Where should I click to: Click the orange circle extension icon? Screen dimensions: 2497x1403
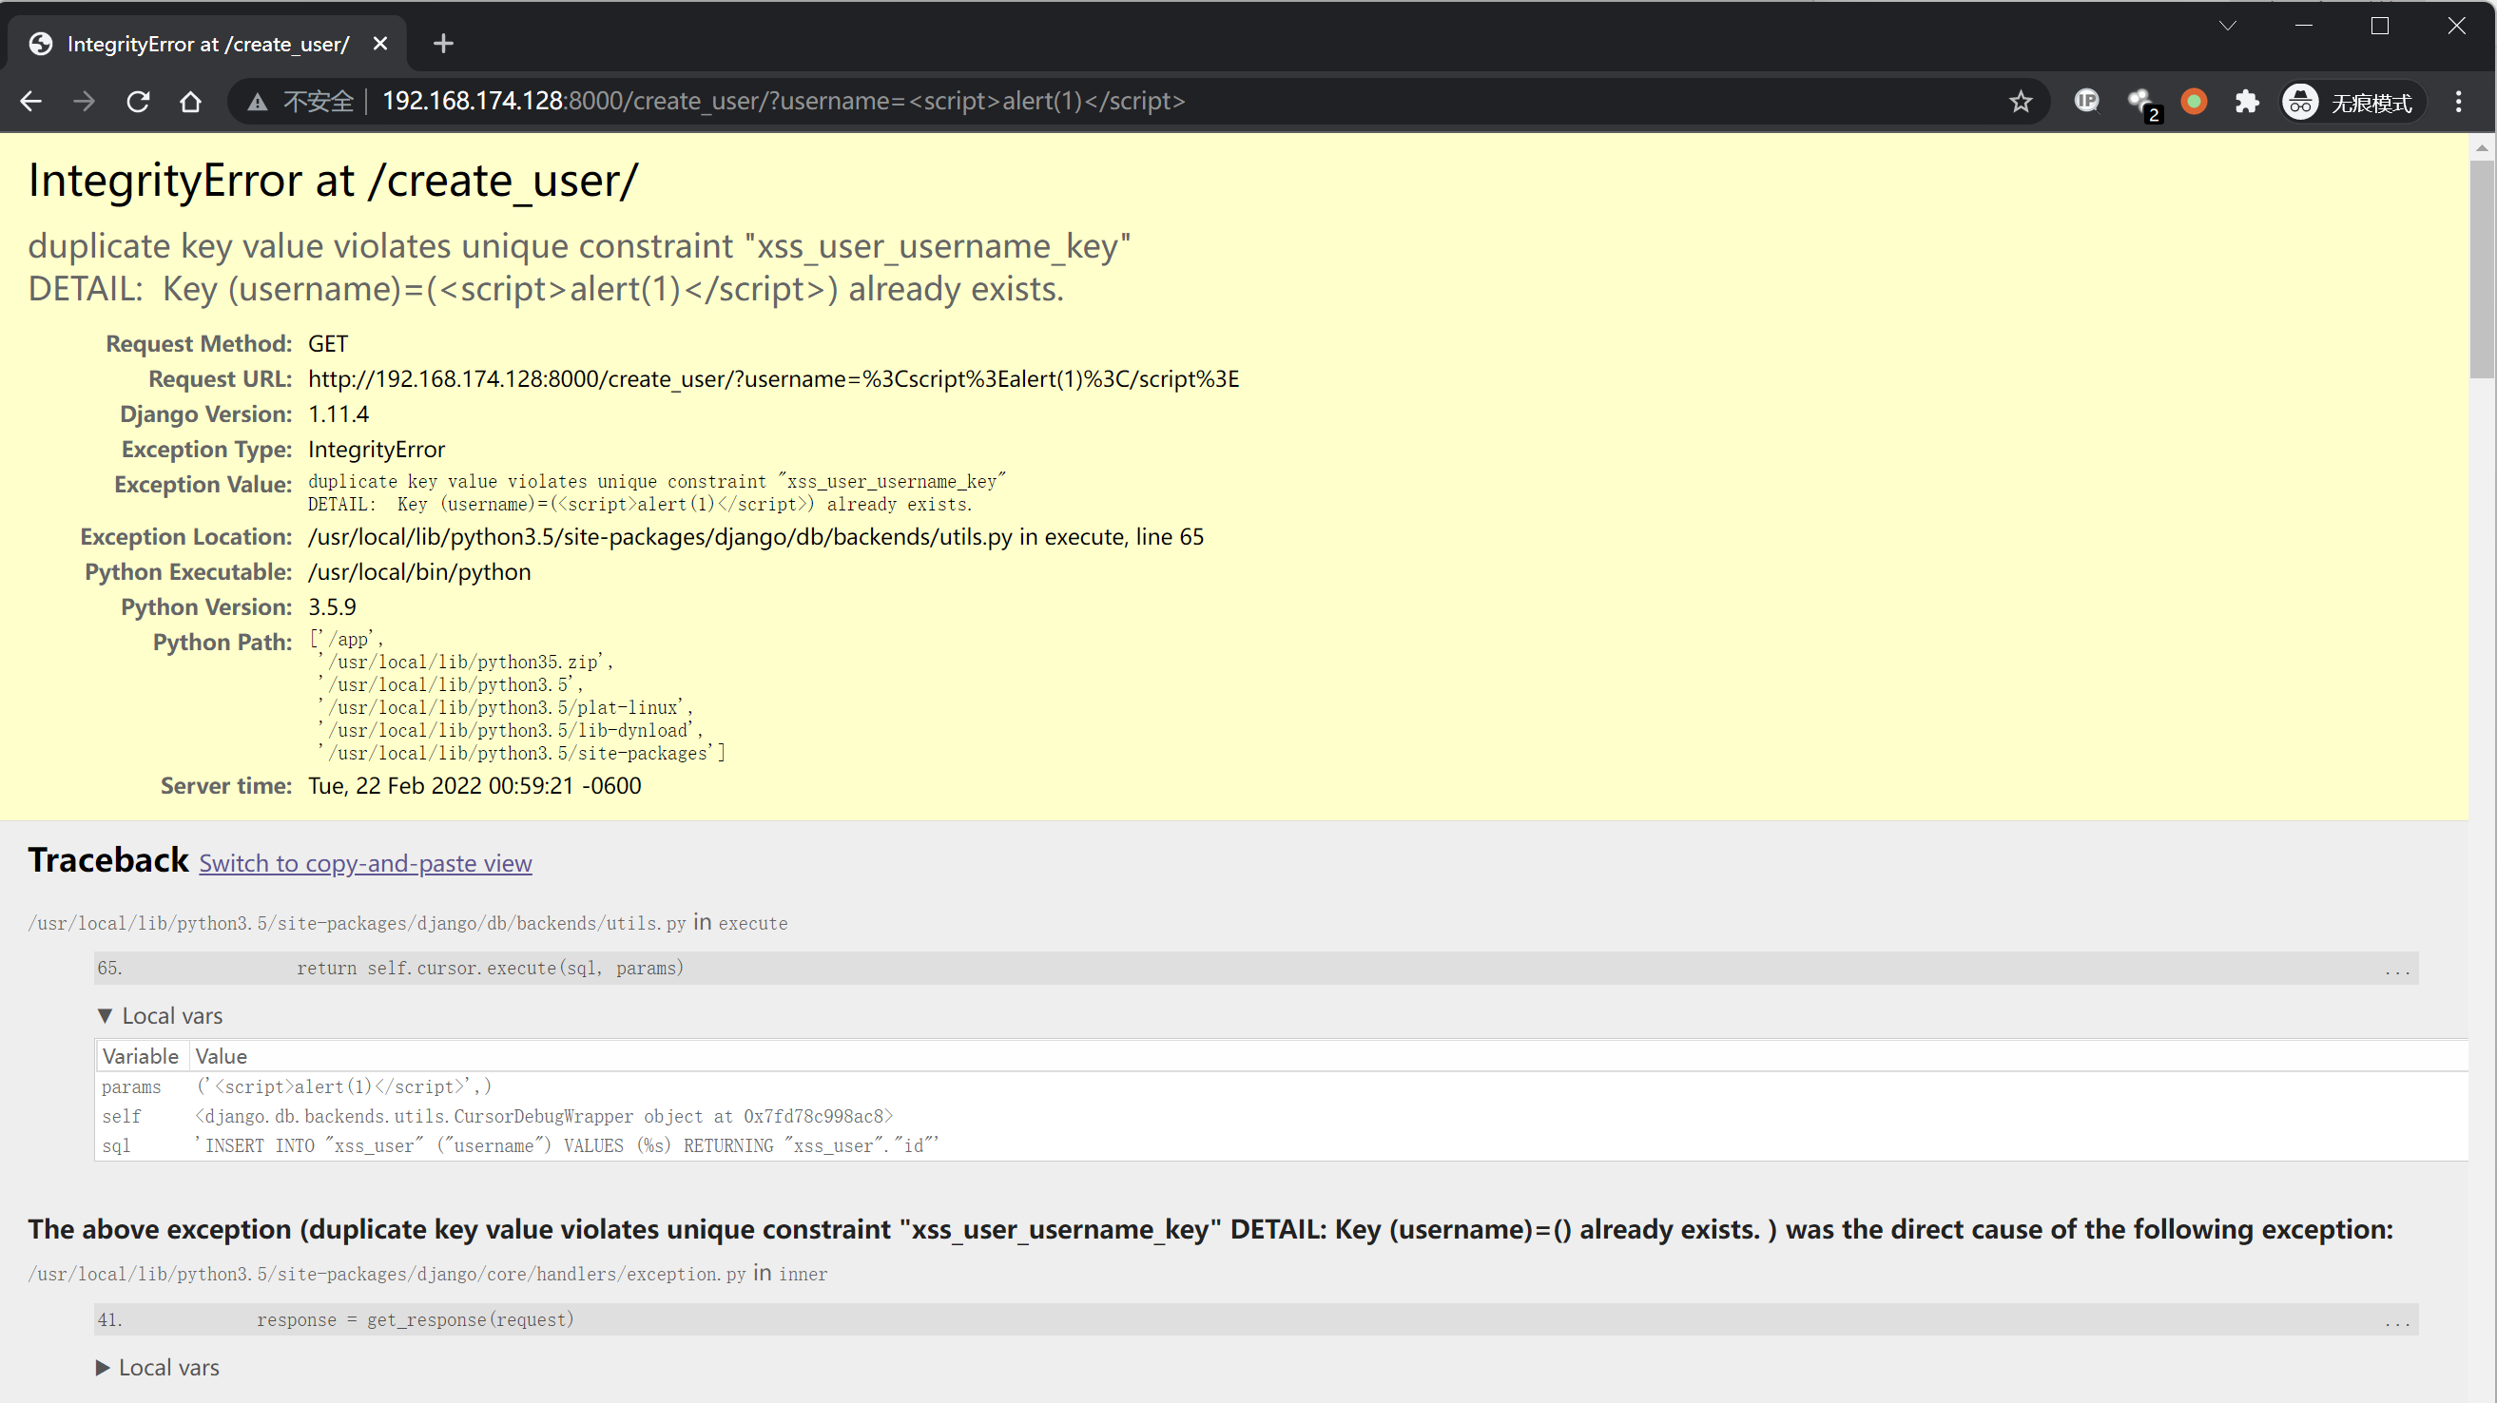click(2194, 101)
